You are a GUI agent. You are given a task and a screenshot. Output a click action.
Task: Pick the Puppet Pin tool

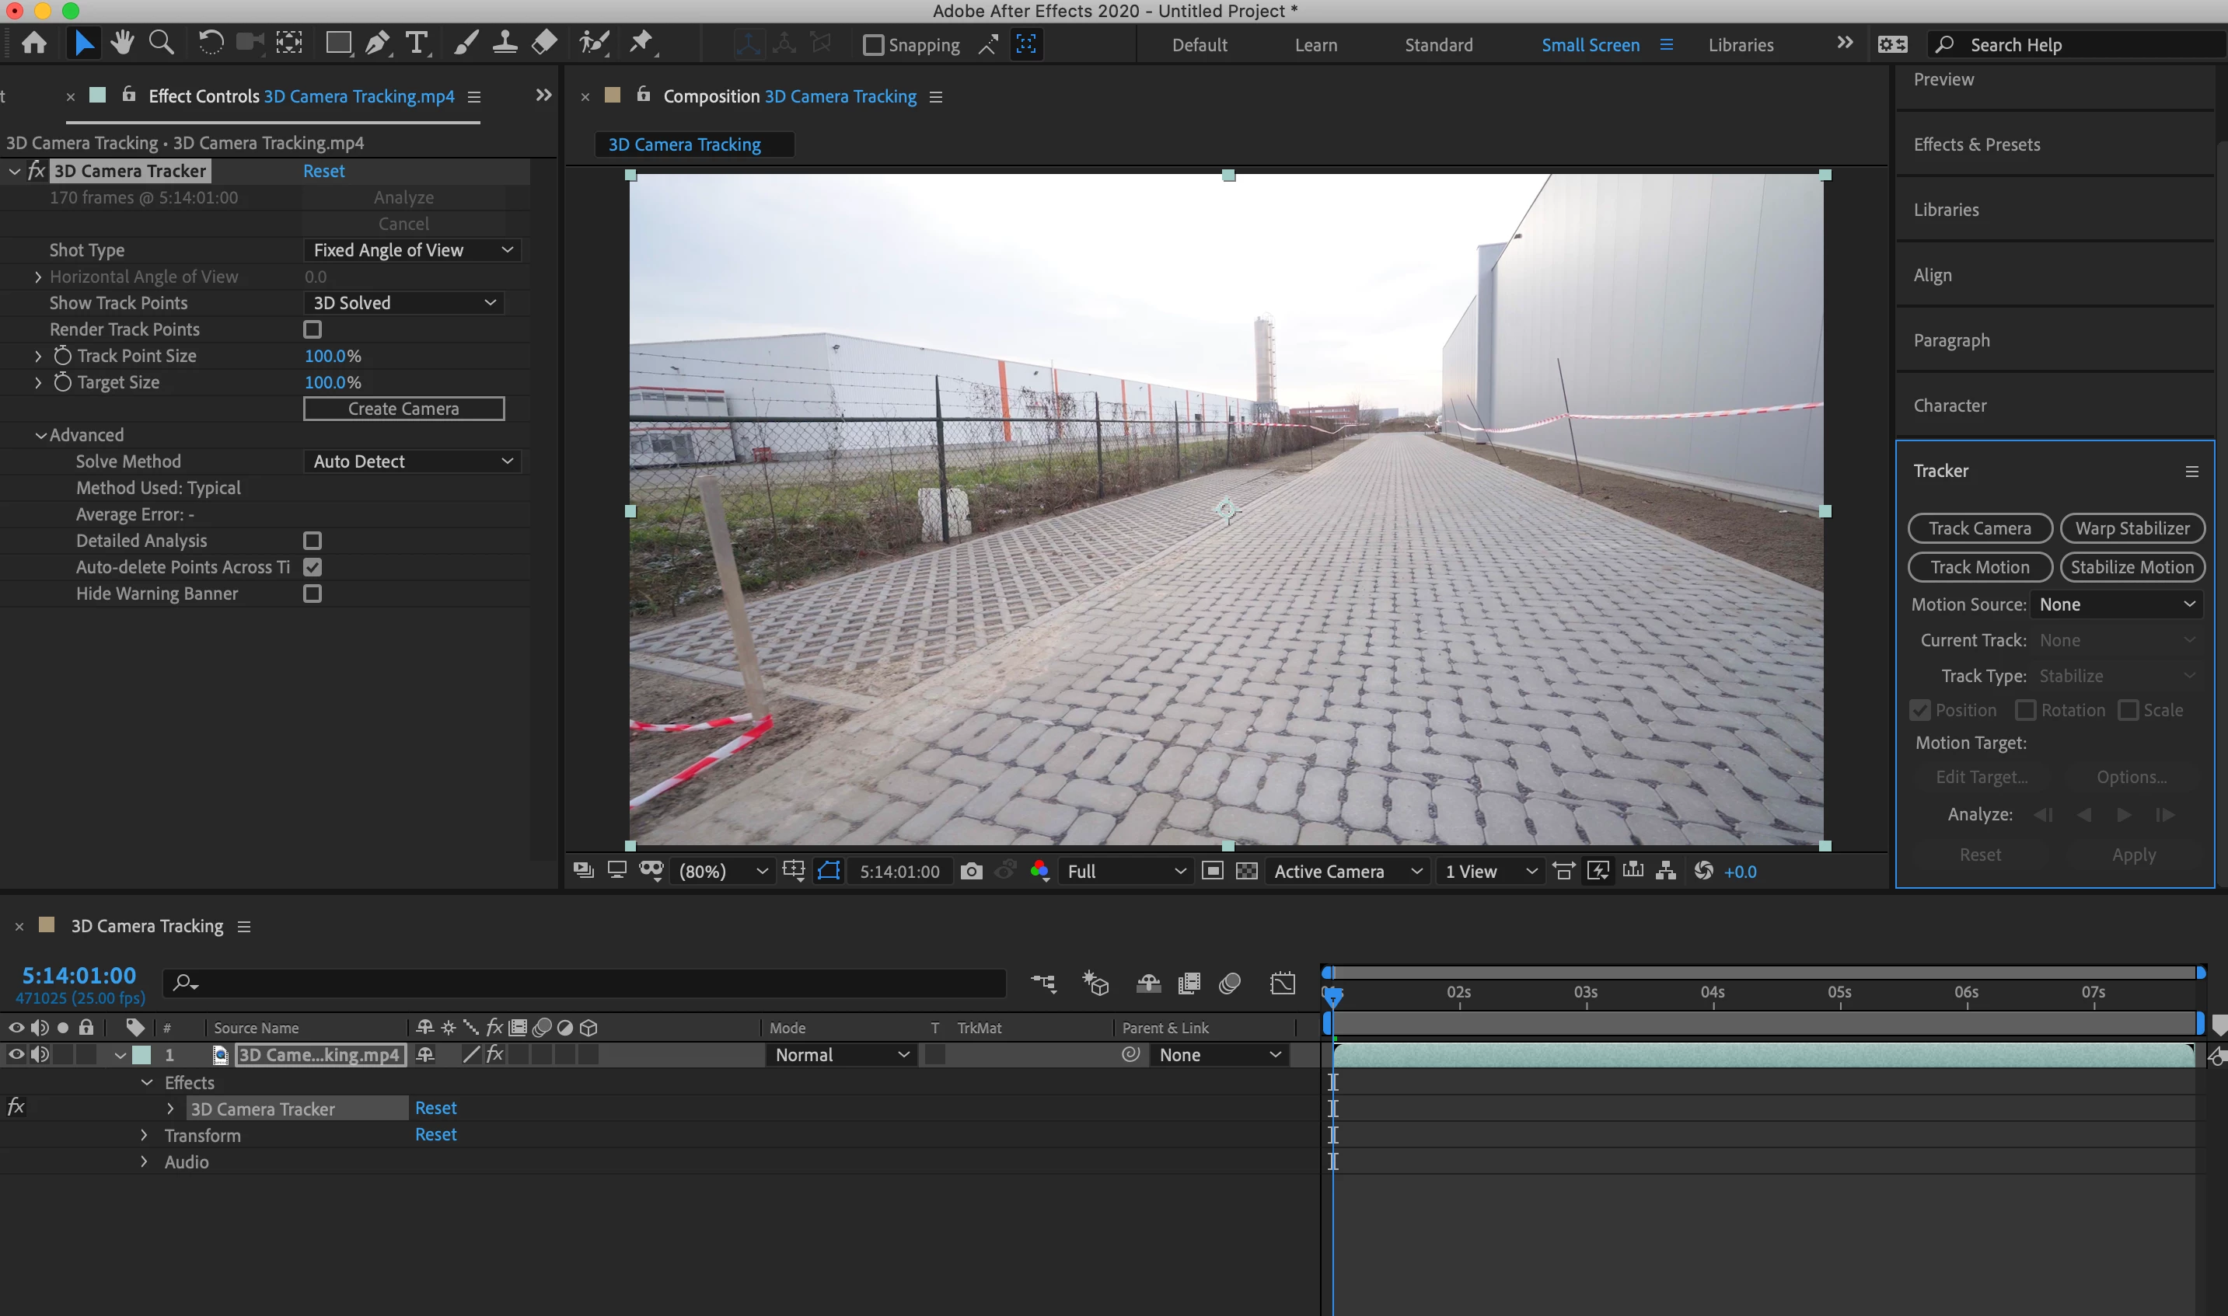(x=641, y=43)
